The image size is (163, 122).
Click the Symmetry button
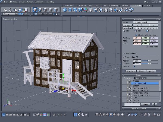click(127, 25)
